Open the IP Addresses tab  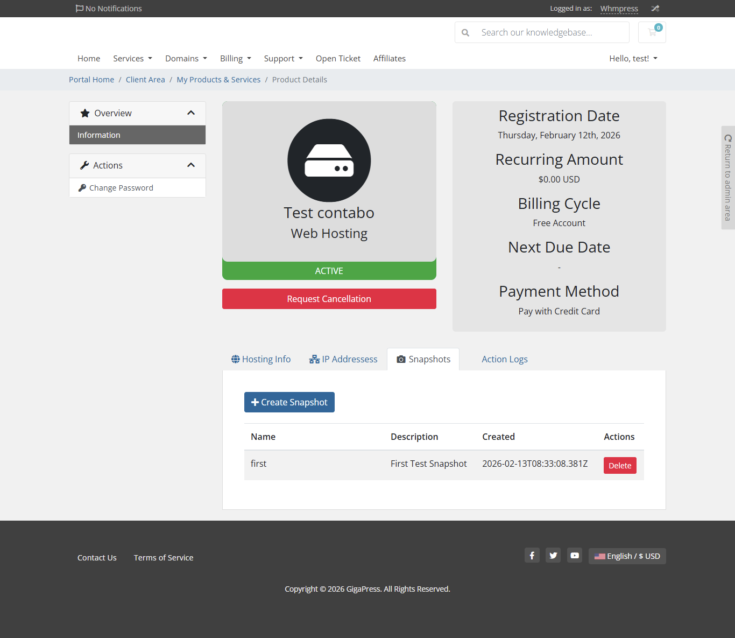click(x=343, y=359)
